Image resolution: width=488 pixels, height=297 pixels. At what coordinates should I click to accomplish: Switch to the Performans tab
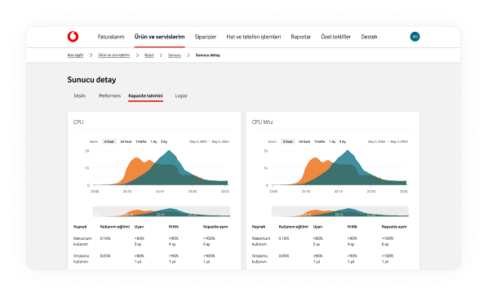coord(109,96)
